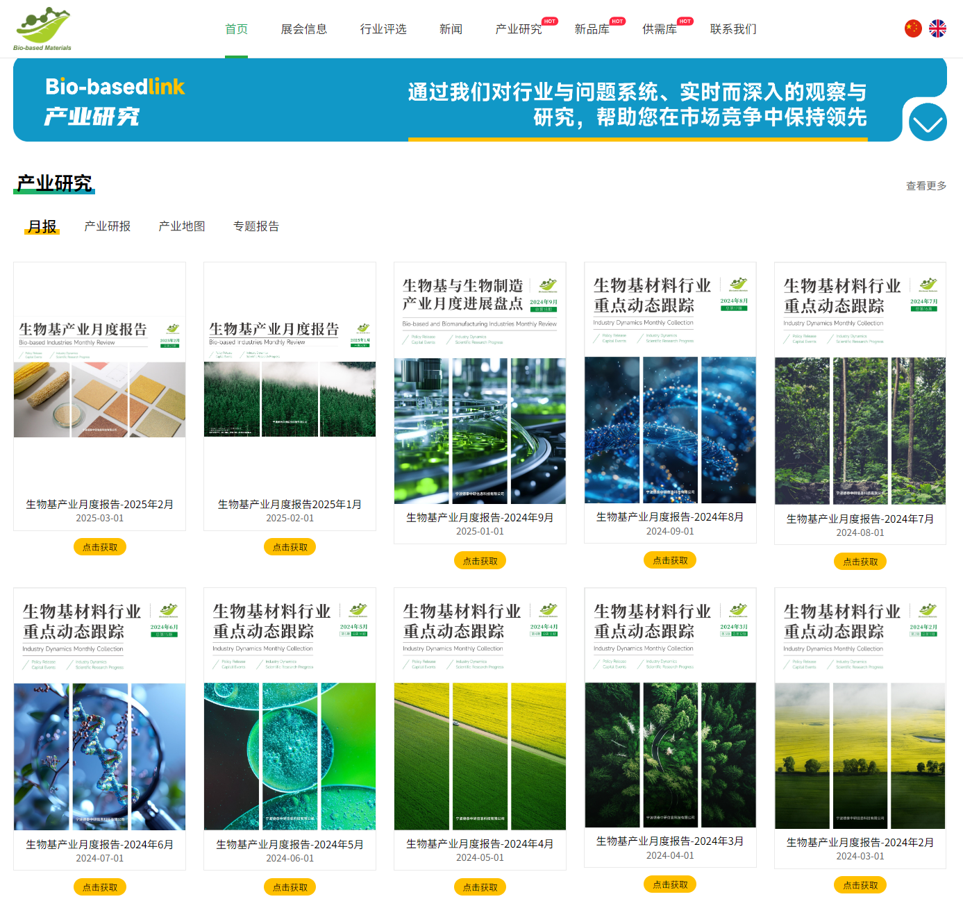Go to 行业评选 in navigation
963x899 pixels.
point(383,29)
